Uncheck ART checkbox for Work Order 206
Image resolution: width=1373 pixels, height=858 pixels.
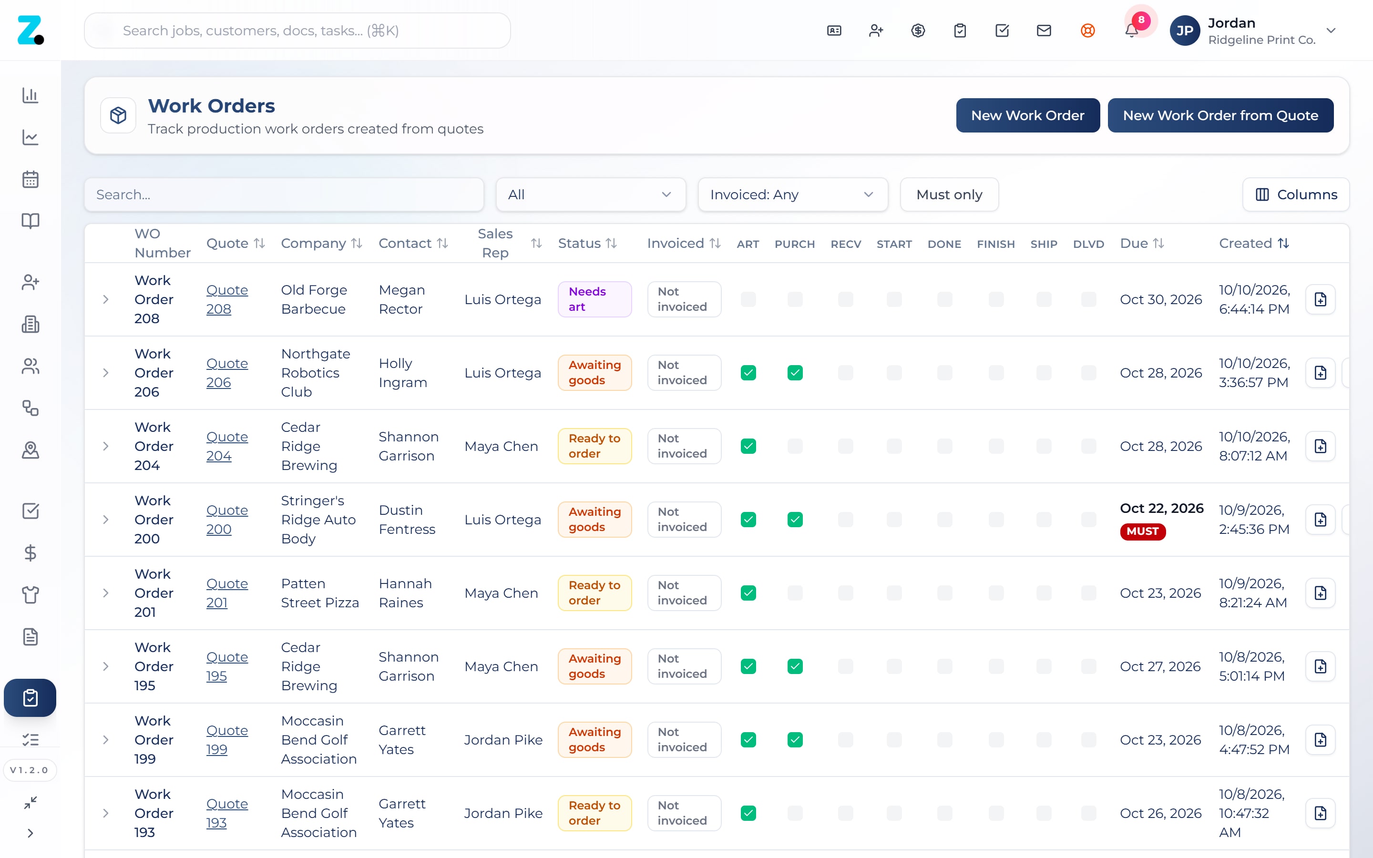(748, 373)
